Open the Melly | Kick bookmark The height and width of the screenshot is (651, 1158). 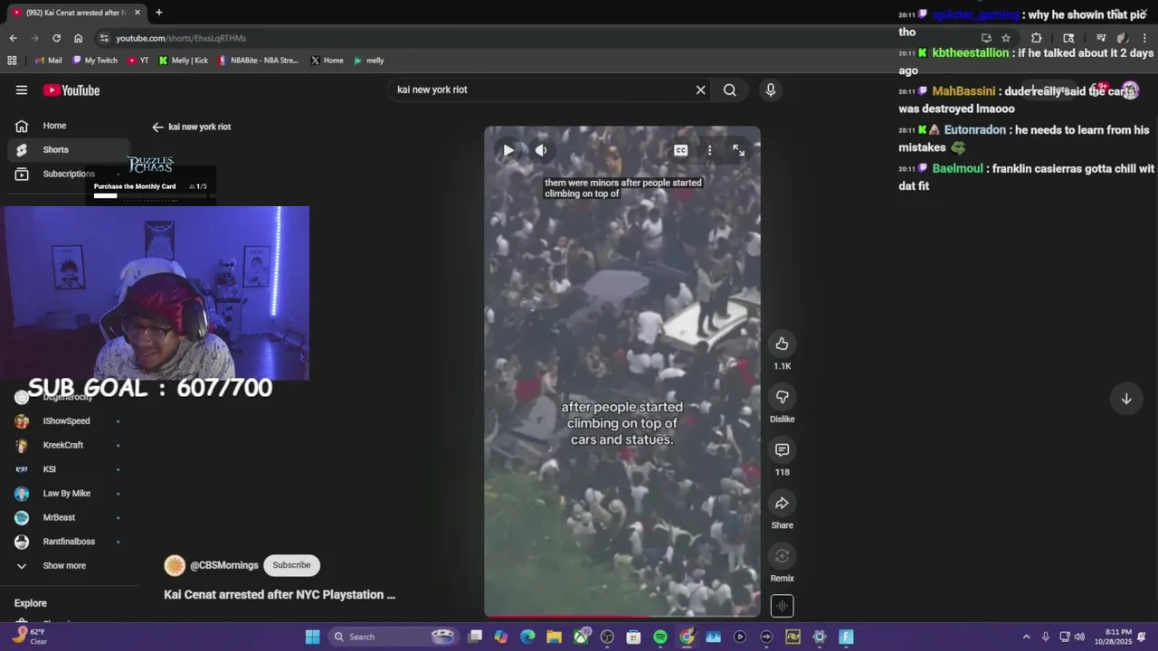coord(184,61)
